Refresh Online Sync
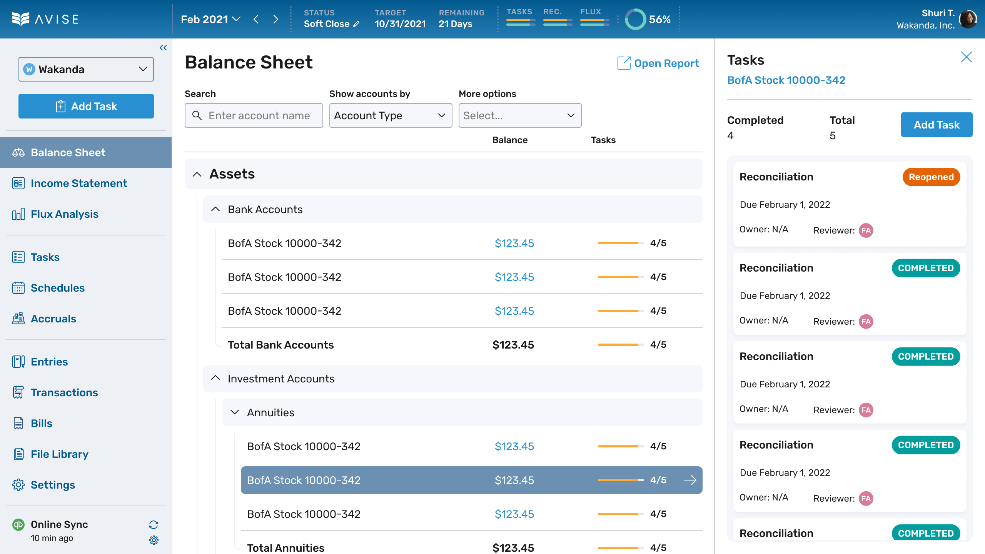 coord(154,525)
